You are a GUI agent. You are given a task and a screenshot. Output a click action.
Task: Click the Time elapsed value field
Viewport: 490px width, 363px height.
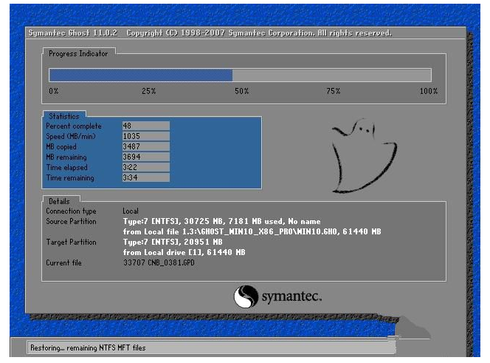(x=145, y=167)
